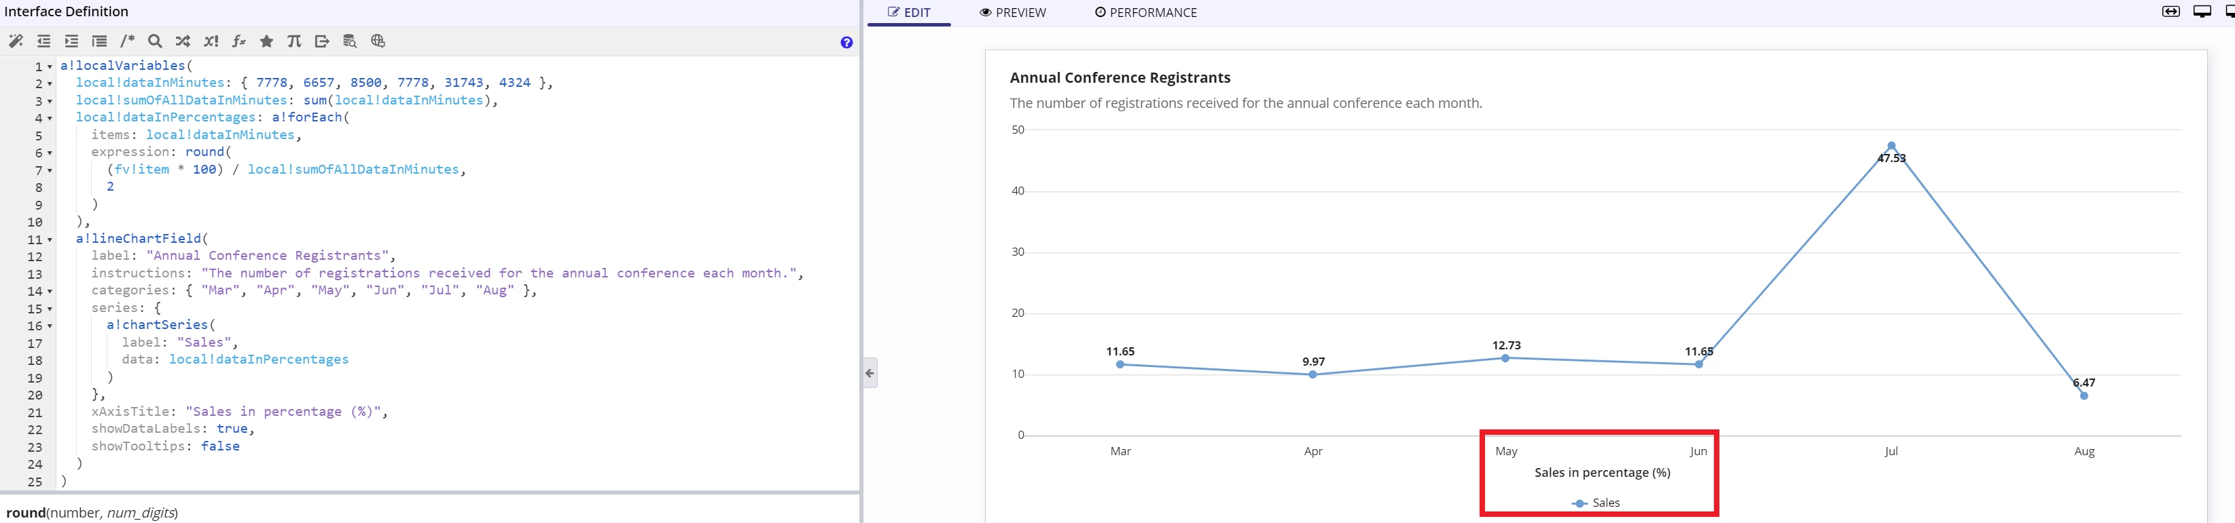Screen dimensions: 2235x523
Task: Open search with the magnifying glass icon
Action: click(156, 41)
